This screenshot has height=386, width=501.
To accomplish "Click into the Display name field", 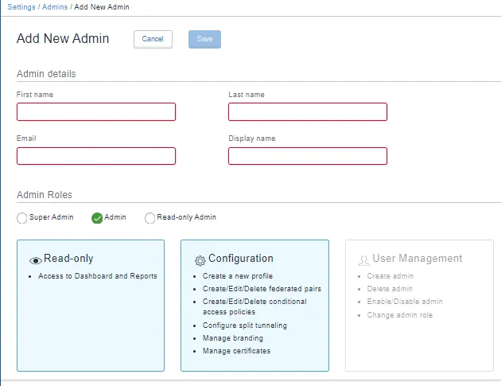I will coord(308,156).
